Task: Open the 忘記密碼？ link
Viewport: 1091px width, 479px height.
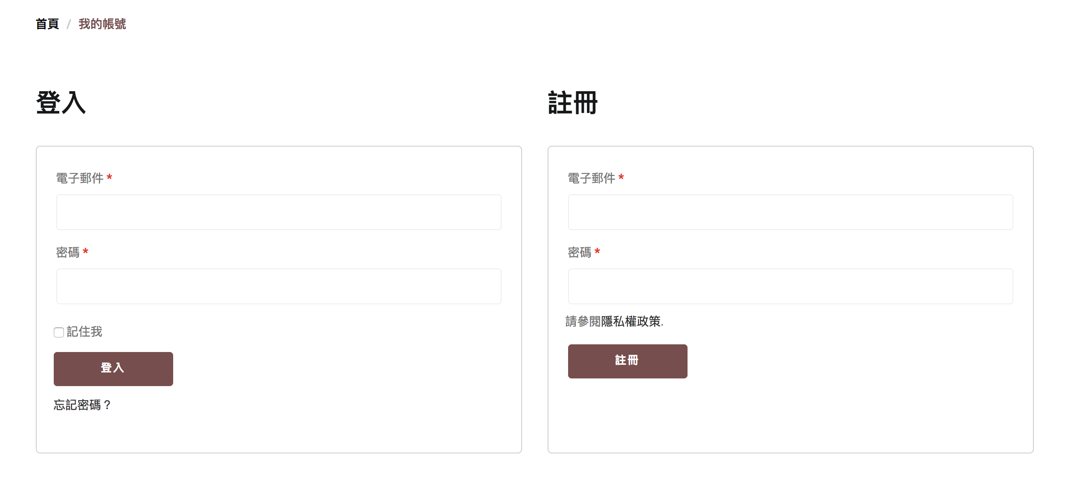Action: (x=82, y=405)
